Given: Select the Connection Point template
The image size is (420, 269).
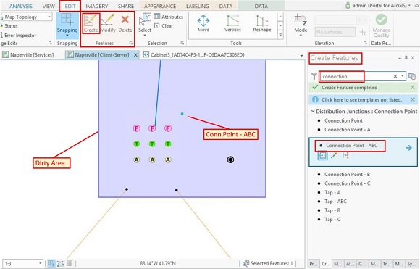Looking at the screenshot, I should (x=343, y=120).
